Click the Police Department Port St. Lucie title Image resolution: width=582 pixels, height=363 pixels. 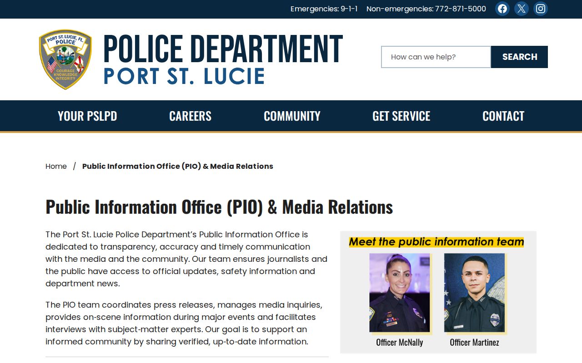tap(223, 59)
